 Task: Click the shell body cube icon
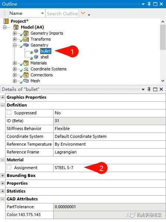pyautogui.click(x=36, y=57)
